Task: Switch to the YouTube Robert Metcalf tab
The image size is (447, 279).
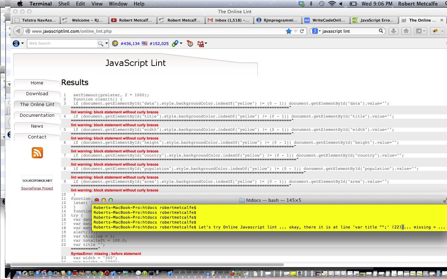Action: point(133,20)
